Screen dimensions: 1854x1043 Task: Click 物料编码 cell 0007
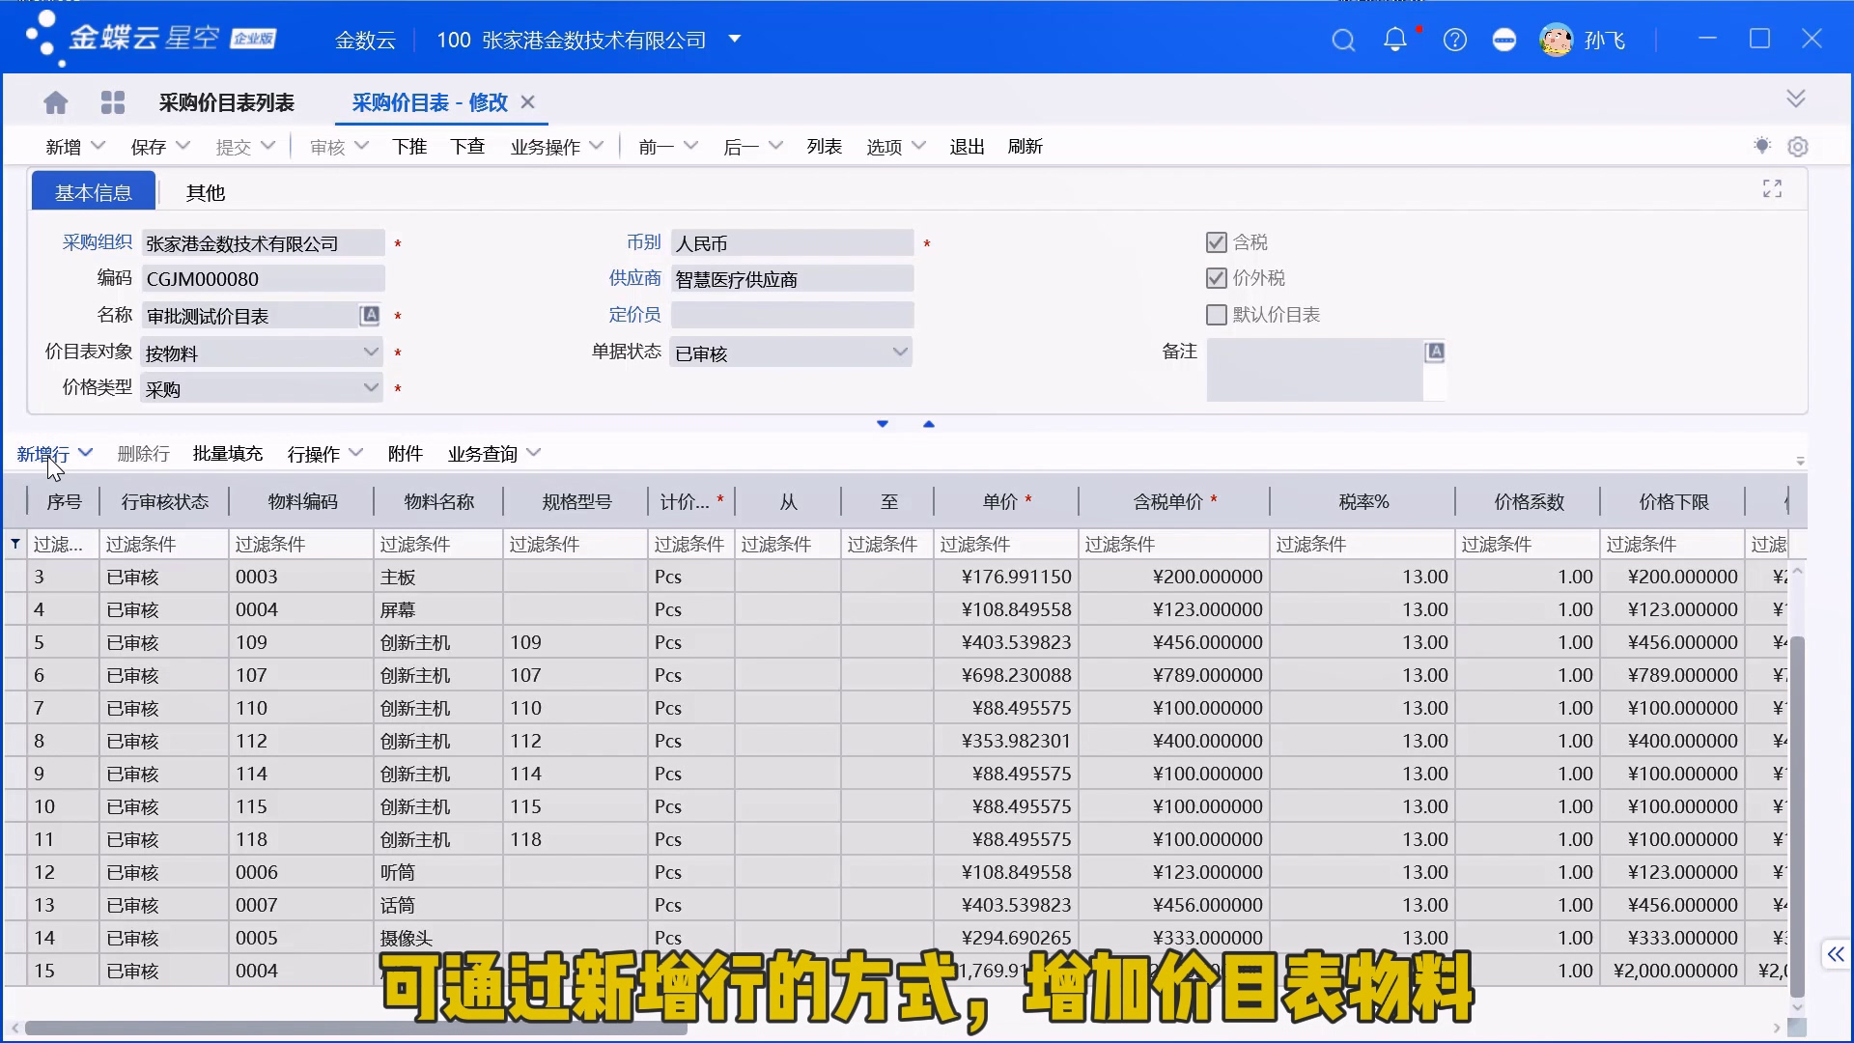tap(301, 905)
